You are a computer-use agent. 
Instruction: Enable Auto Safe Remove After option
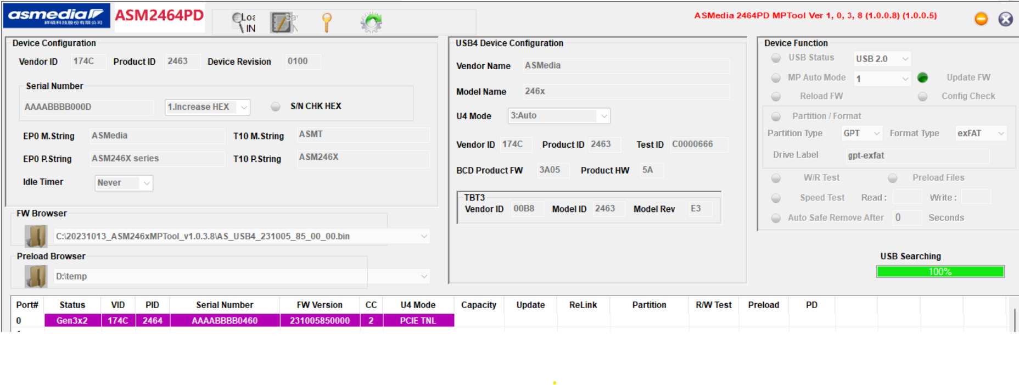point(776,218)
